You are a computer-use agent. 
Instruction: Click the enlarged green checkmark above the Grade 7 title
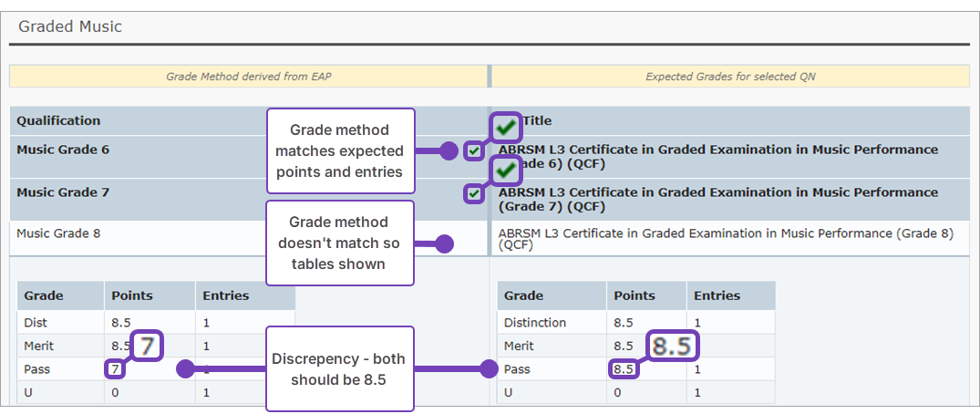tap(505, 169)
